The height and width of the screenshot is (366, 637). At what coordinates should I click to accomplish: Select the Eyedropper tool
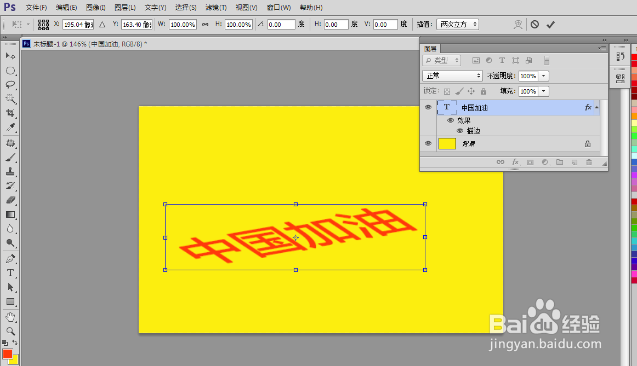(10, 127)
